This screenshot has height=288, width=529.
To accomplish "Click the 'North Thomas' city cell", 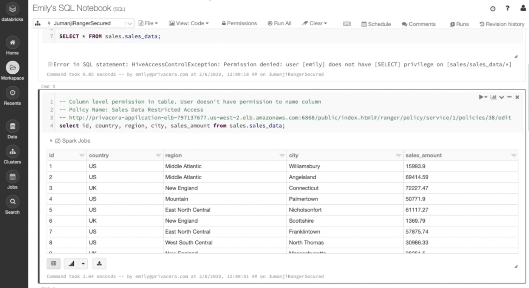I will (x=345, y=243).
